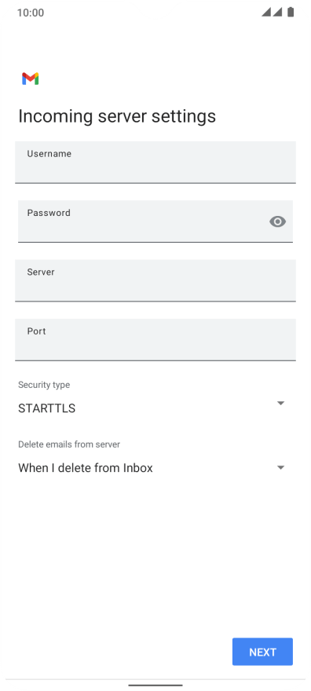
Task: Focus the Port input field
Action: 155,340
